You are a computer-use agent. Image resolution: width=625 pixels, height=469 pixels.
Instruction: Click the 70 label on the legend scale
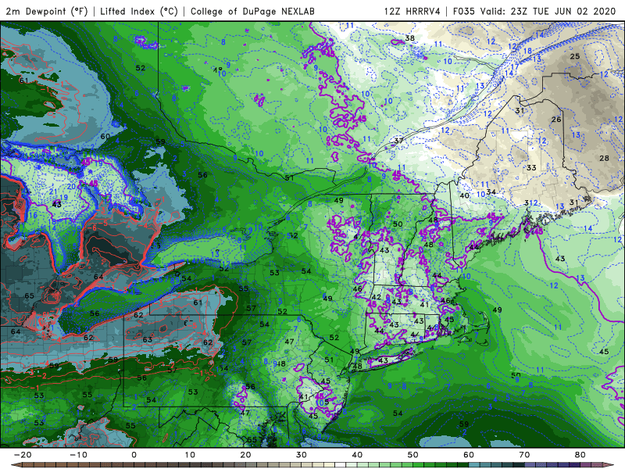(x=524, y=455)
